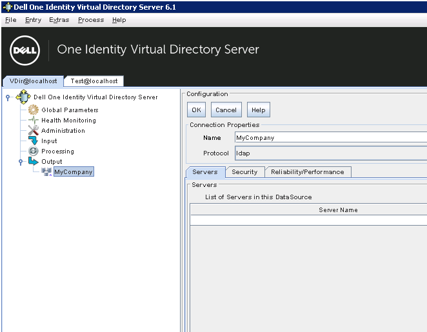Screen dimensions: 427x332
Task: Click the MyCompany servers icon in the tree
Action: [46, 171]
